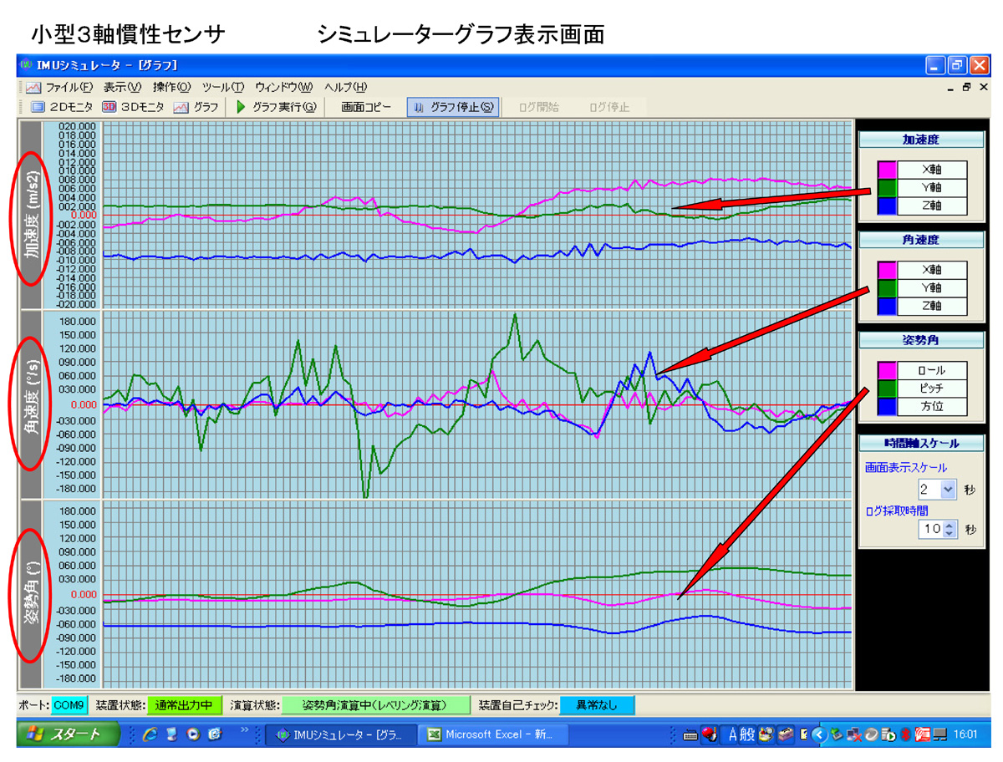Expand the 画面表示スケール dropdown
Screen dimensions: 1003x762
[947, 490]
